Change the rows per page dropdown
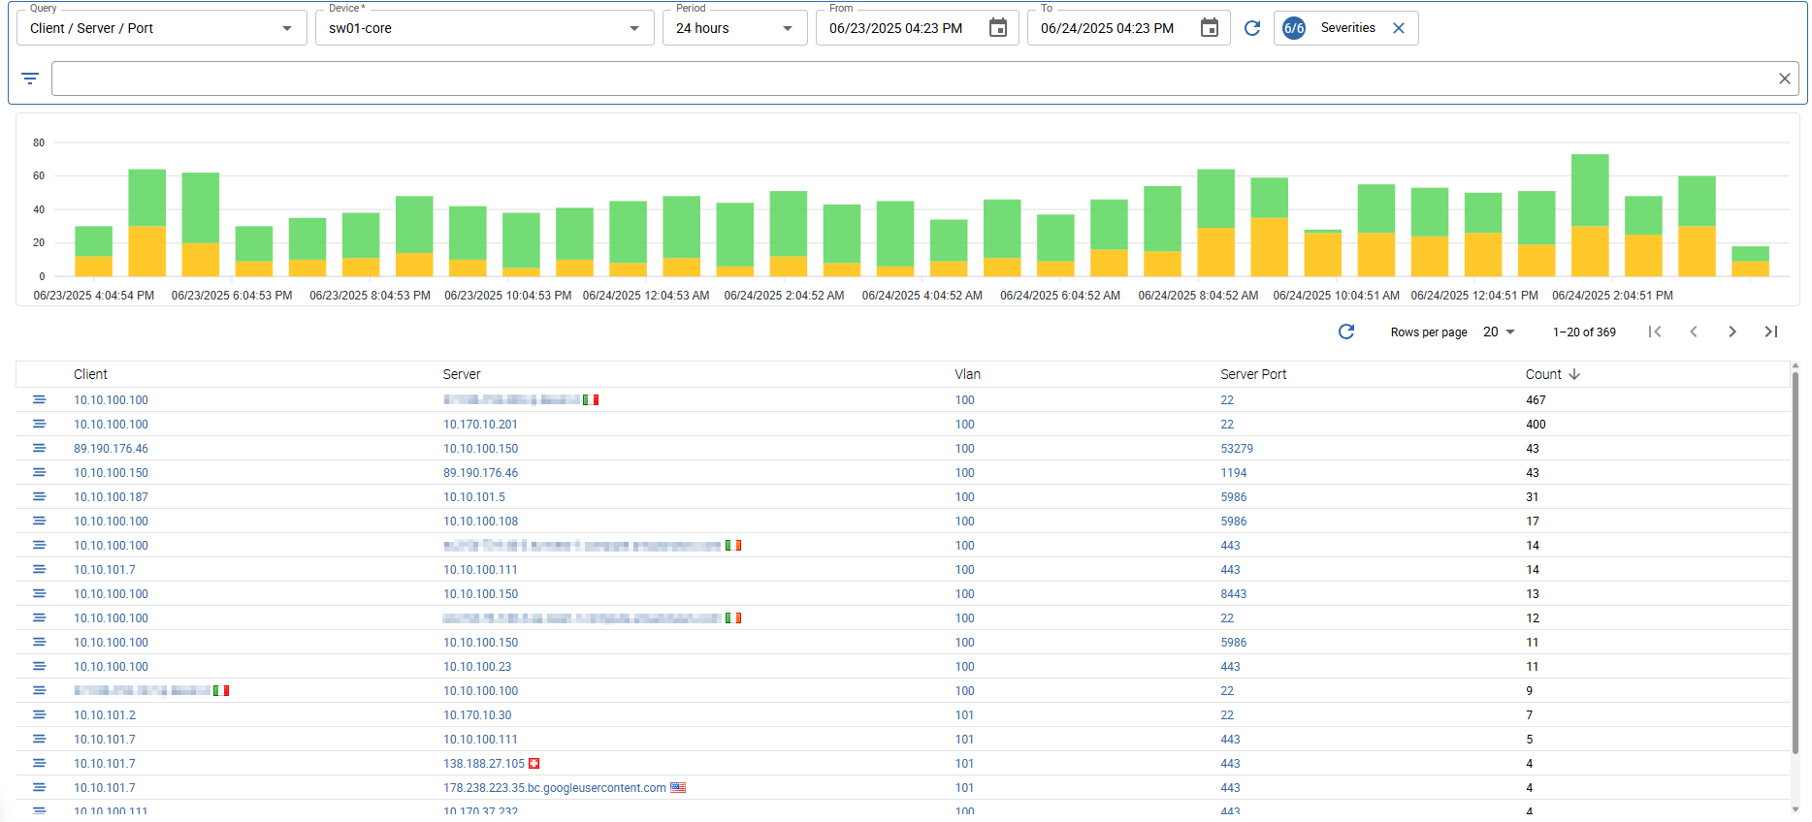The image size is (1812, 822). click(1499, 332)
